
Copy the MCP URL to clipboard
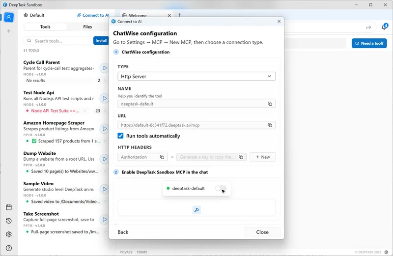[x=270, y=125]
